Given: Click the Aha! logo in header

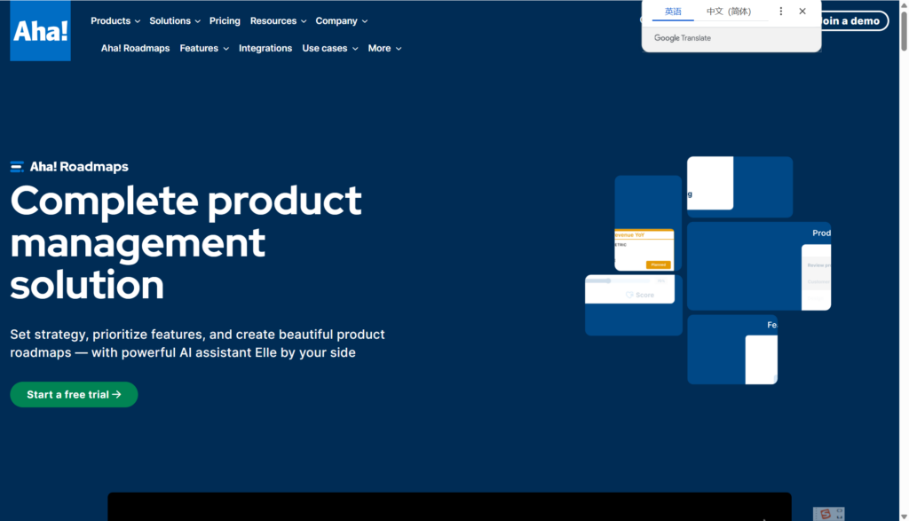Looking at the screenshot, I should pyautogui.click(x=40, y=31).
